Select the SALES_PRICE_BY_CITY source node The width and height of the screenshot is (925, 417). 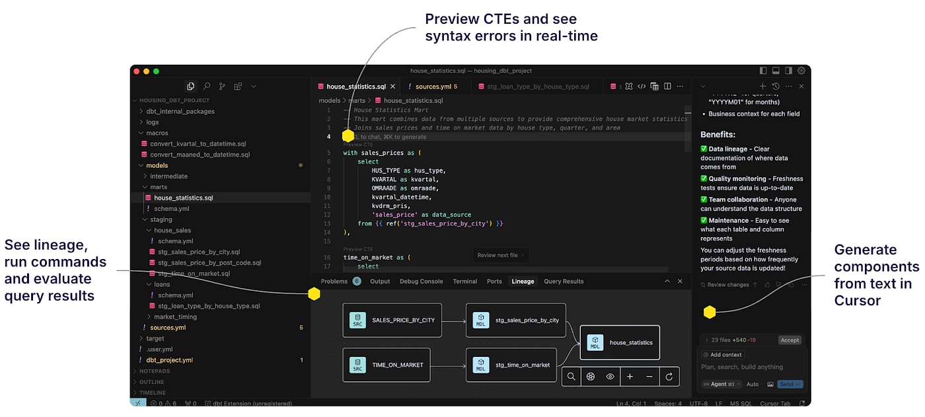[x=392, y=320]
